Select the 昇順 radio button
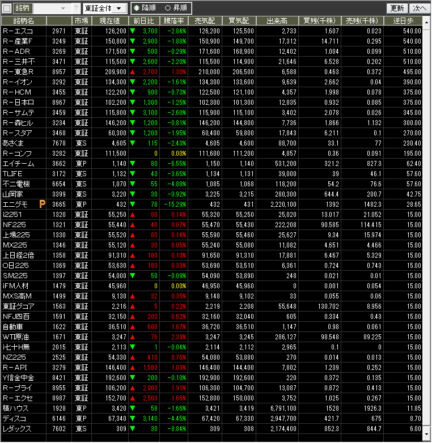 click(167, 8)
